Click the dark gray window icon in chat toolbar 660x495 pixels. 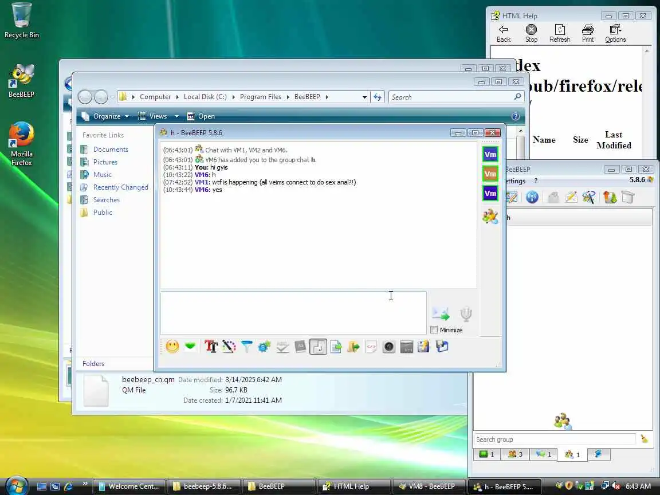tap(407, 347)
